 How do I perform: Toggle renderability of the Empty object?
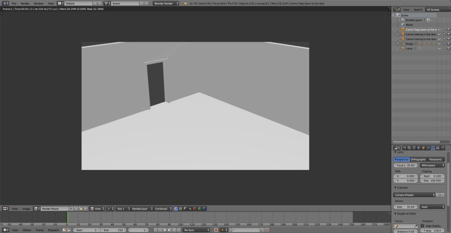(x=448, y=44)
